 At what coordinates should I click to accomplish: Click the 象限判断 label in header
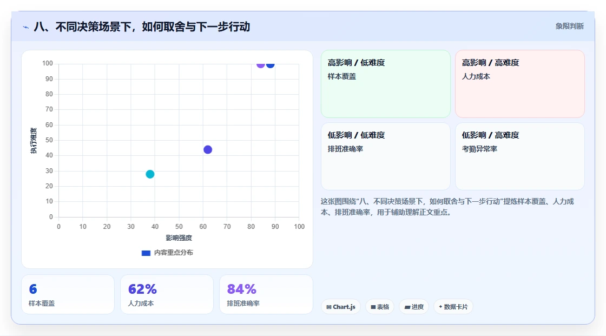(569, 27)
